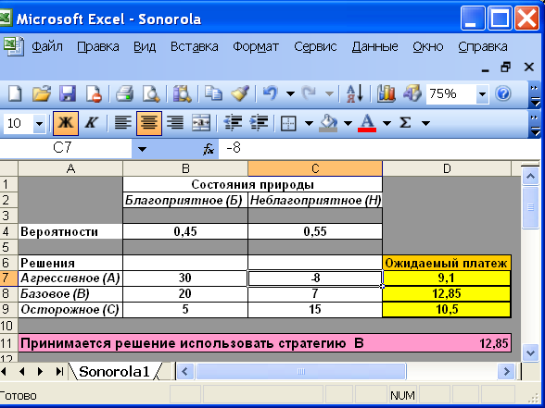
Task: Select row 11 header
Action: click(x=8, y=343)
